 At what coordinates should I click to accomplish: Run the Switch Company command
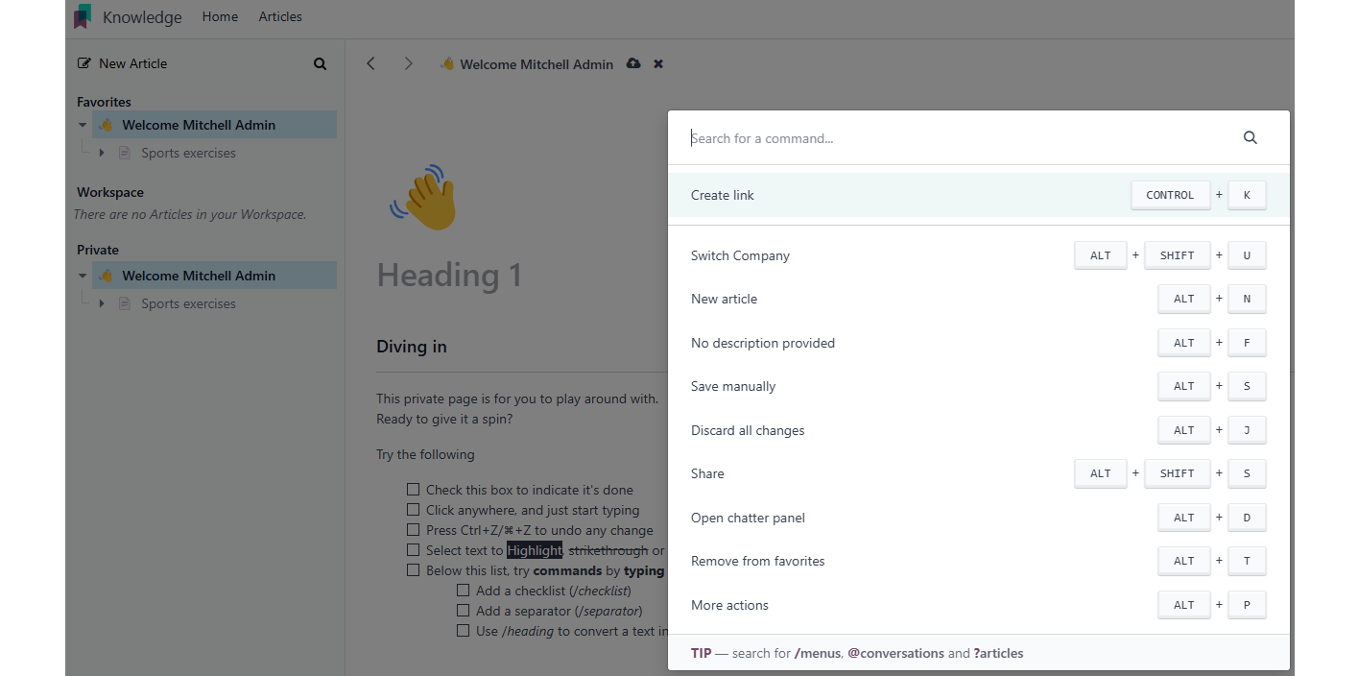coord(979,255)
